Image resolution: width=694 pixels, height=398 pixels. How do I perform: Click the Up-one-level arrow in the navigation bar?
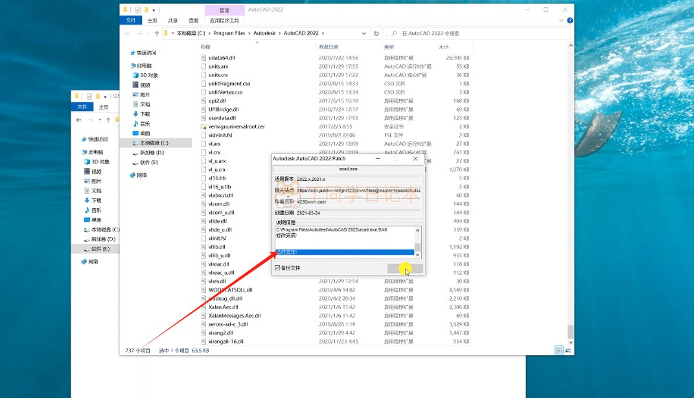point(156,33)
